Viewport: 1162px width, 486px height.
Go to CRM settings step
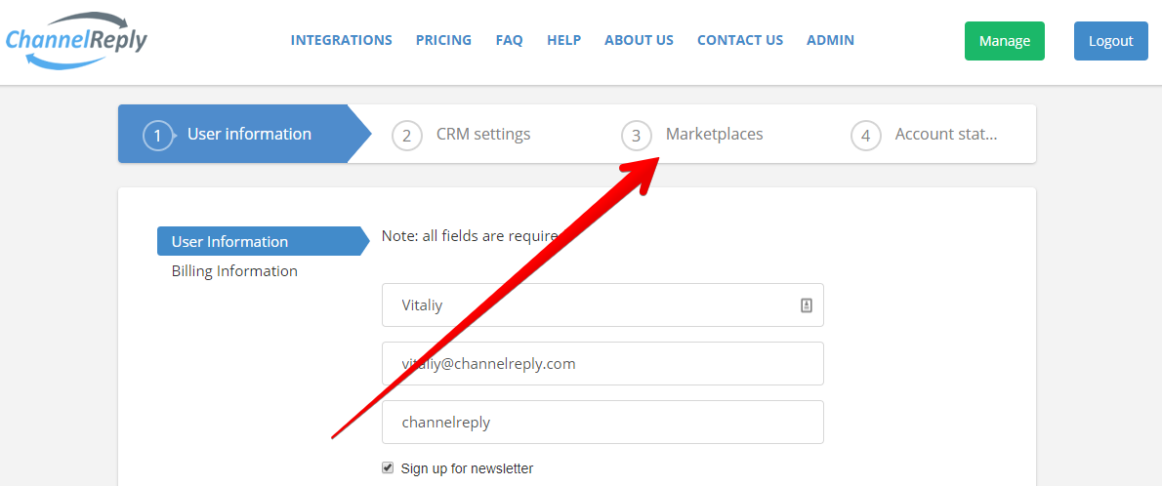point(483,134)
